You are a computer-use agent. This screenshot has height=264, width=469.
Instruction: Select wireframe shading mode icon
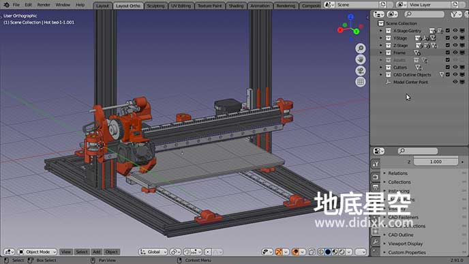(x=321, y=252)
